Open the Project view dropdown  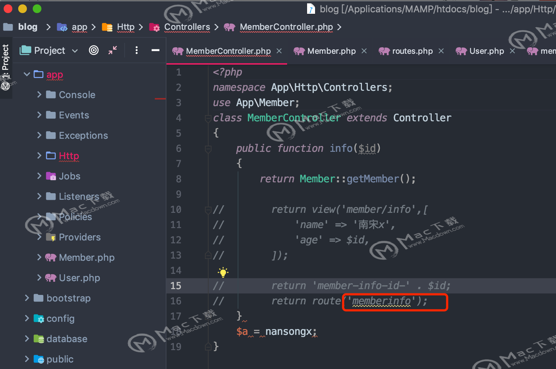click(75, 51)
